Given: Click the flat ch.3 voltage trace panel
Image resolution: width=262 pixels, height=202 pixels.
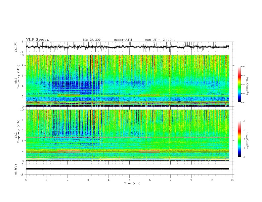Looking at the screenshot, I should click(130, 169).
